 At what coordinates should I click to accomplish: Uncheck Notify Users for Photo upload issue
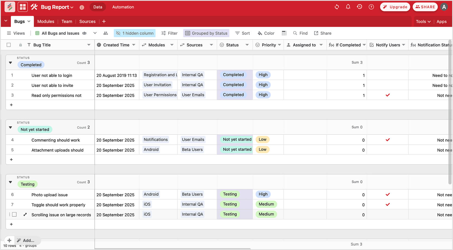(387, 194)
